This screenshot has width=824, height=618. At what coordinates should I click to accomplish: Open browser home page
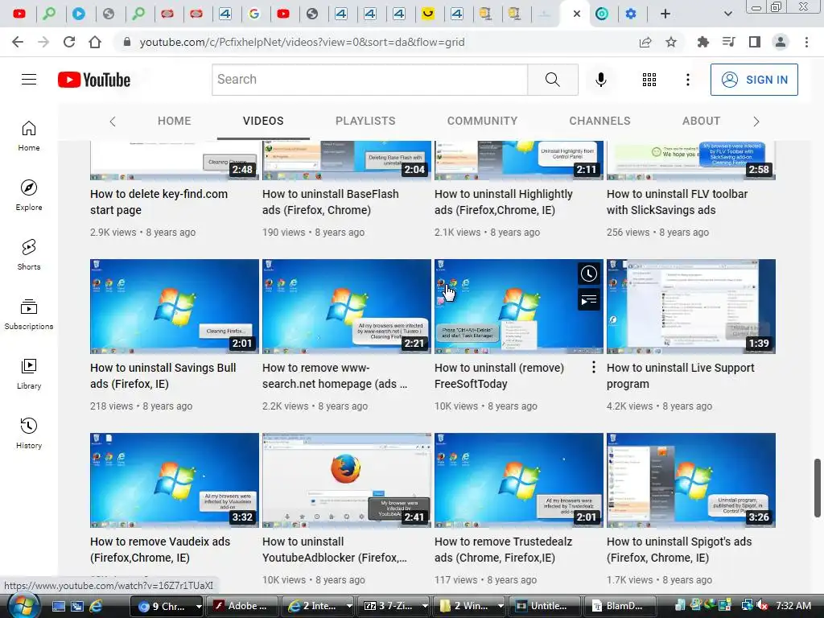[x=95, y=42]
